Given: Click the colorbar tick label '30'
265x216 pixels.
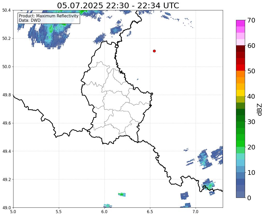Looking at the screenshot, I should pyautogui.click(x=251, y=122).
